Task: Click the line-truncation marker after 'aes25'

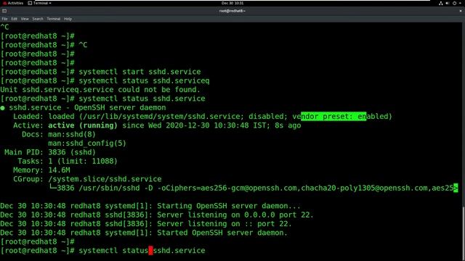Action: tap(456, 188)
